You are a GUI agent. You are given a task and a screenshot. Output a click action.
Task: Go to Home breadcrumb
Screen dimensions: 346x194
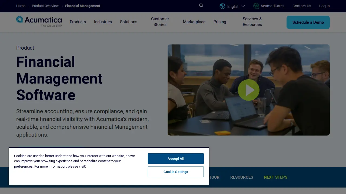(21, 6)
